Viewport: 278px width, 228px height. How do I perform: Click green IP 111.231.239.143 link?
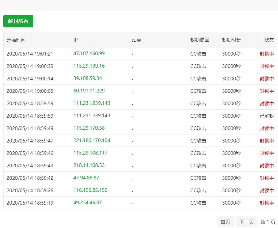click(x=92, y=103)
